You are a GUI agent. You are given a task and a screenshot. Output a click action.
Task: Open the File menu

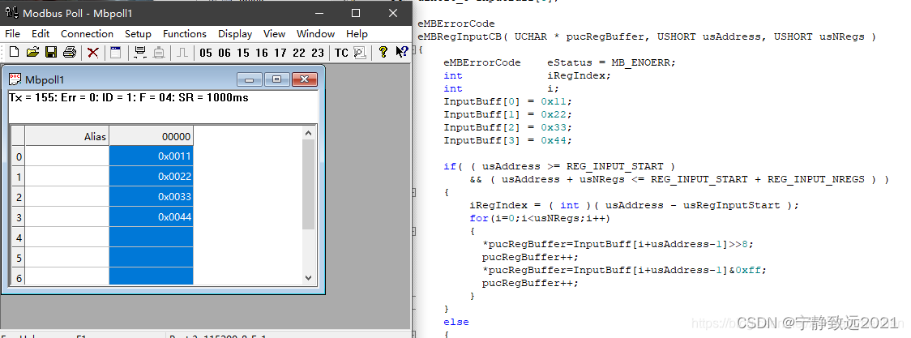pos(12,34)
